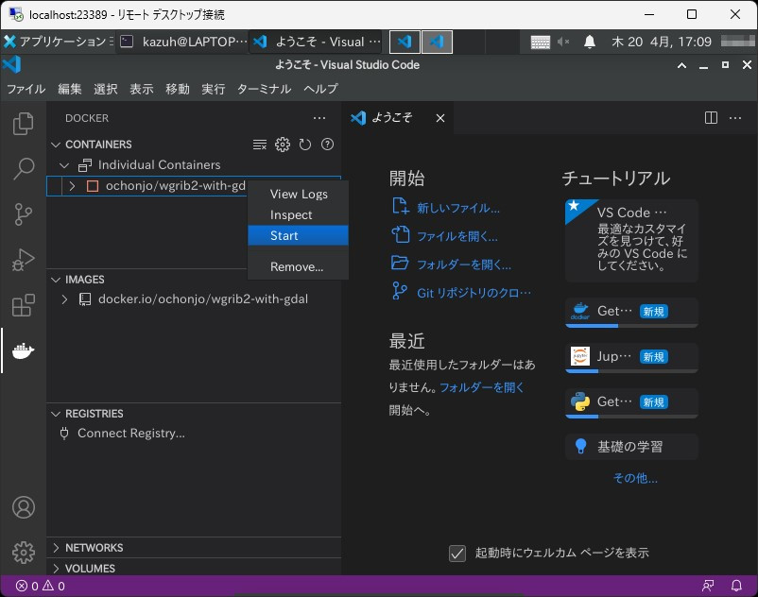The width and height of the screenshot is (758, 597).
Task: Open the Docker whale view in activity bar
Action: pos(23,350)
